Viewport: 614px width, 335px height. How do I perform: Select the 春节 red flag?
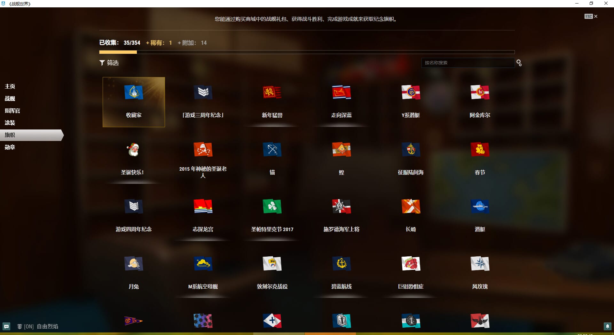click(x=480, y=150)
